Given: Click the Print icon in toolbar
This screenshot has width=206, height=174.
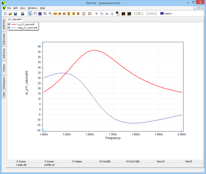Looking at the screenshot, I should (x=23, y=14).
